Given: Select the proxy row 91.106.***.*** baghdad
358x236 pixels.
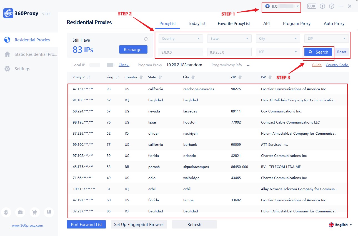Looking at the screenshot, I should point(207,100).
